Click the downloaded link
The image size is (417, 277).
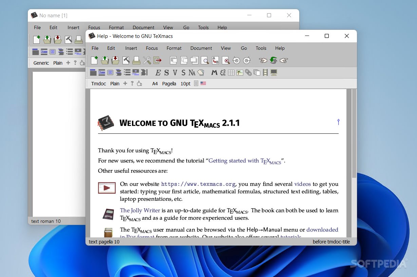322,230
